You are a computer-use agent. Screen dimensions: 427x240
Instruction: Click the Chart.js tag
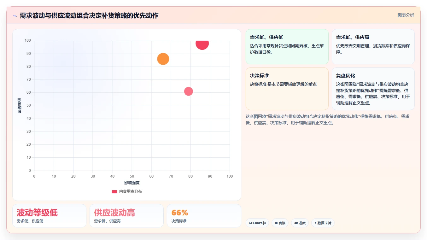click(257, 223)
